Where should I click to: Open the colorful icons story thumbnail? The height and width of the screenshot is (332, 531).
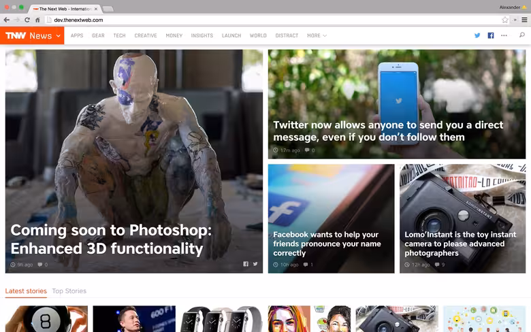[485, 319]
